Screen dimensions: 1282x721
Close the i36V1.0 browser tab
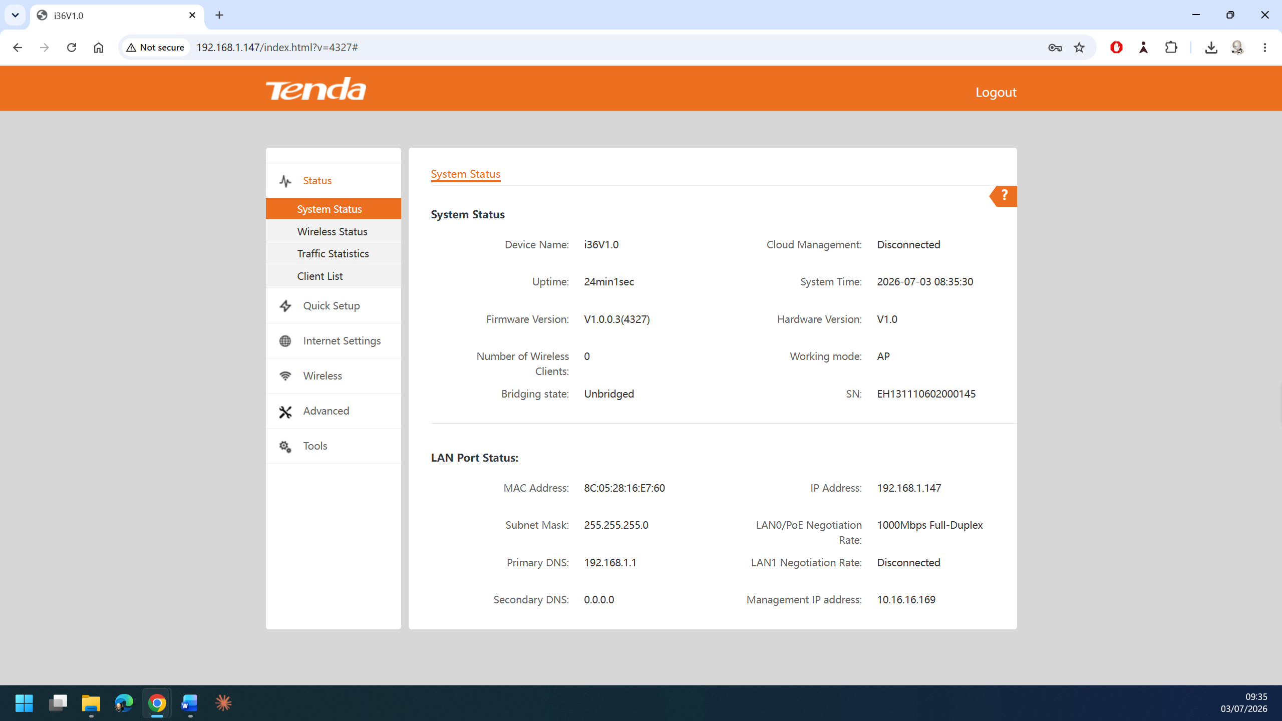coord(192,15)
